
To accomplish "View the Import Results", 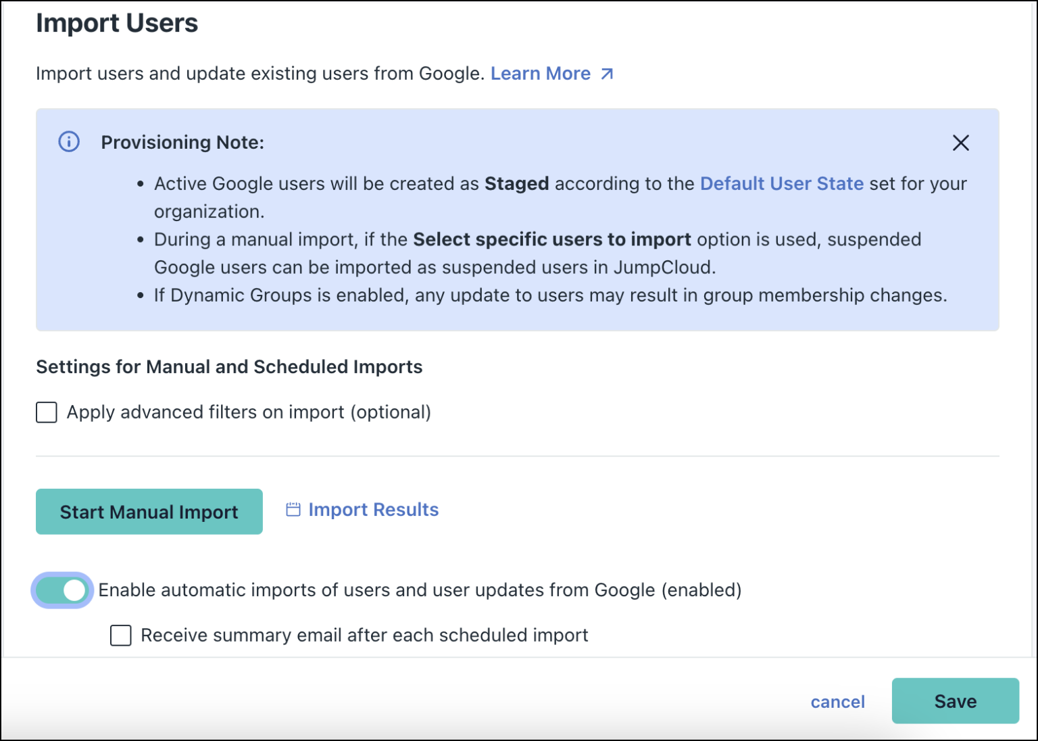I will pyautogui.click(x=373, y=510).
